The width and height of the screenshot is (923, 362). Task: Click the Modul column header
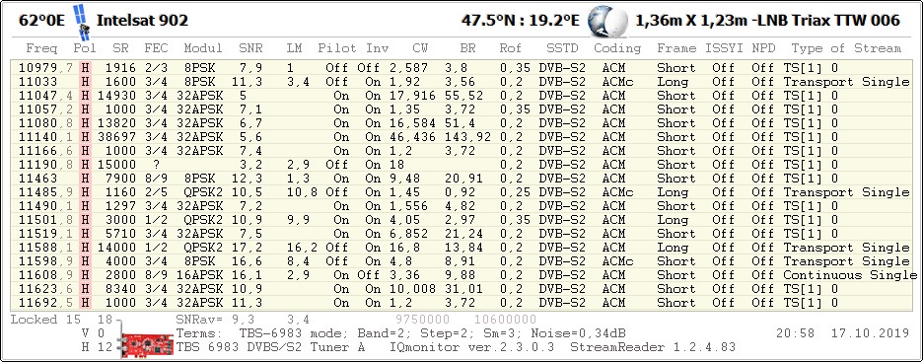click(x=203, y=49)
